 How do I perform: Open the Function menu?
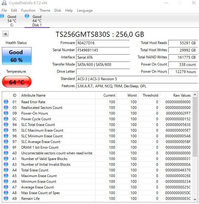[x=28, y=10]
